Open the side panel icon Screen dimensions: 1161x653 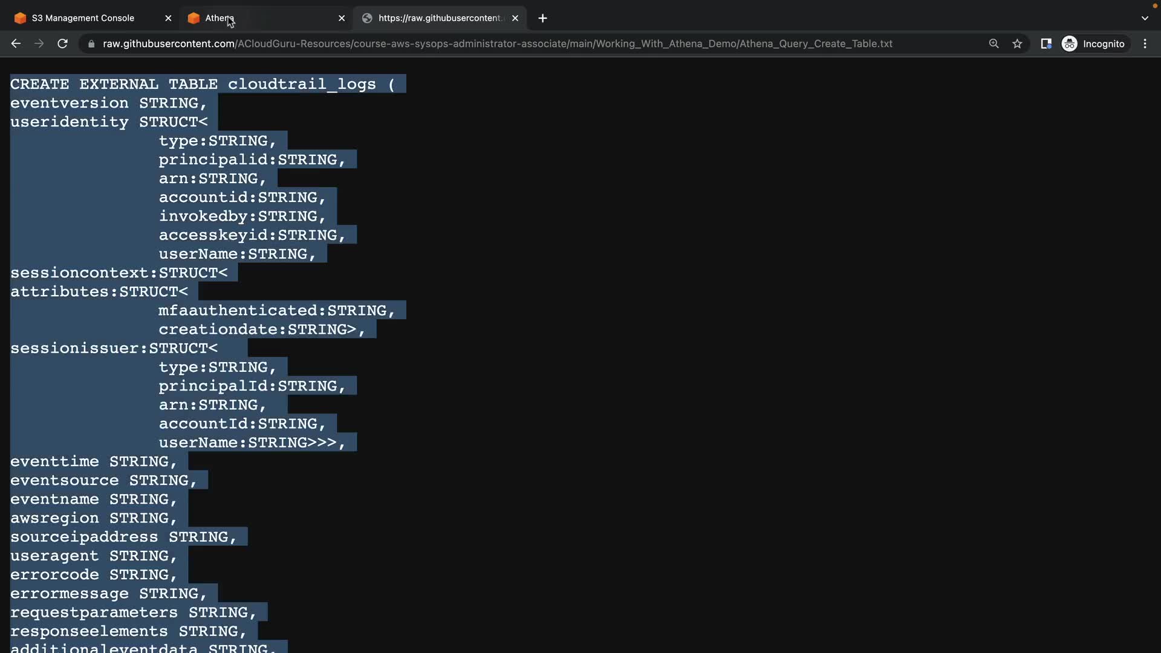point(1046,44)
